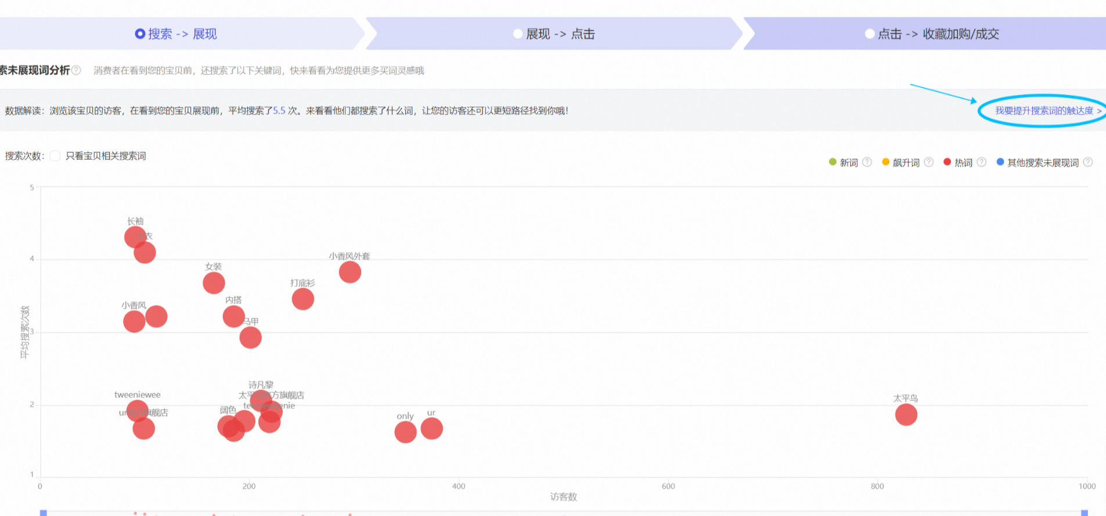The image size is (1106, 516).
Task: Follow the 我要提升搜索词的触达度 link
Action: pos(1048,110)
